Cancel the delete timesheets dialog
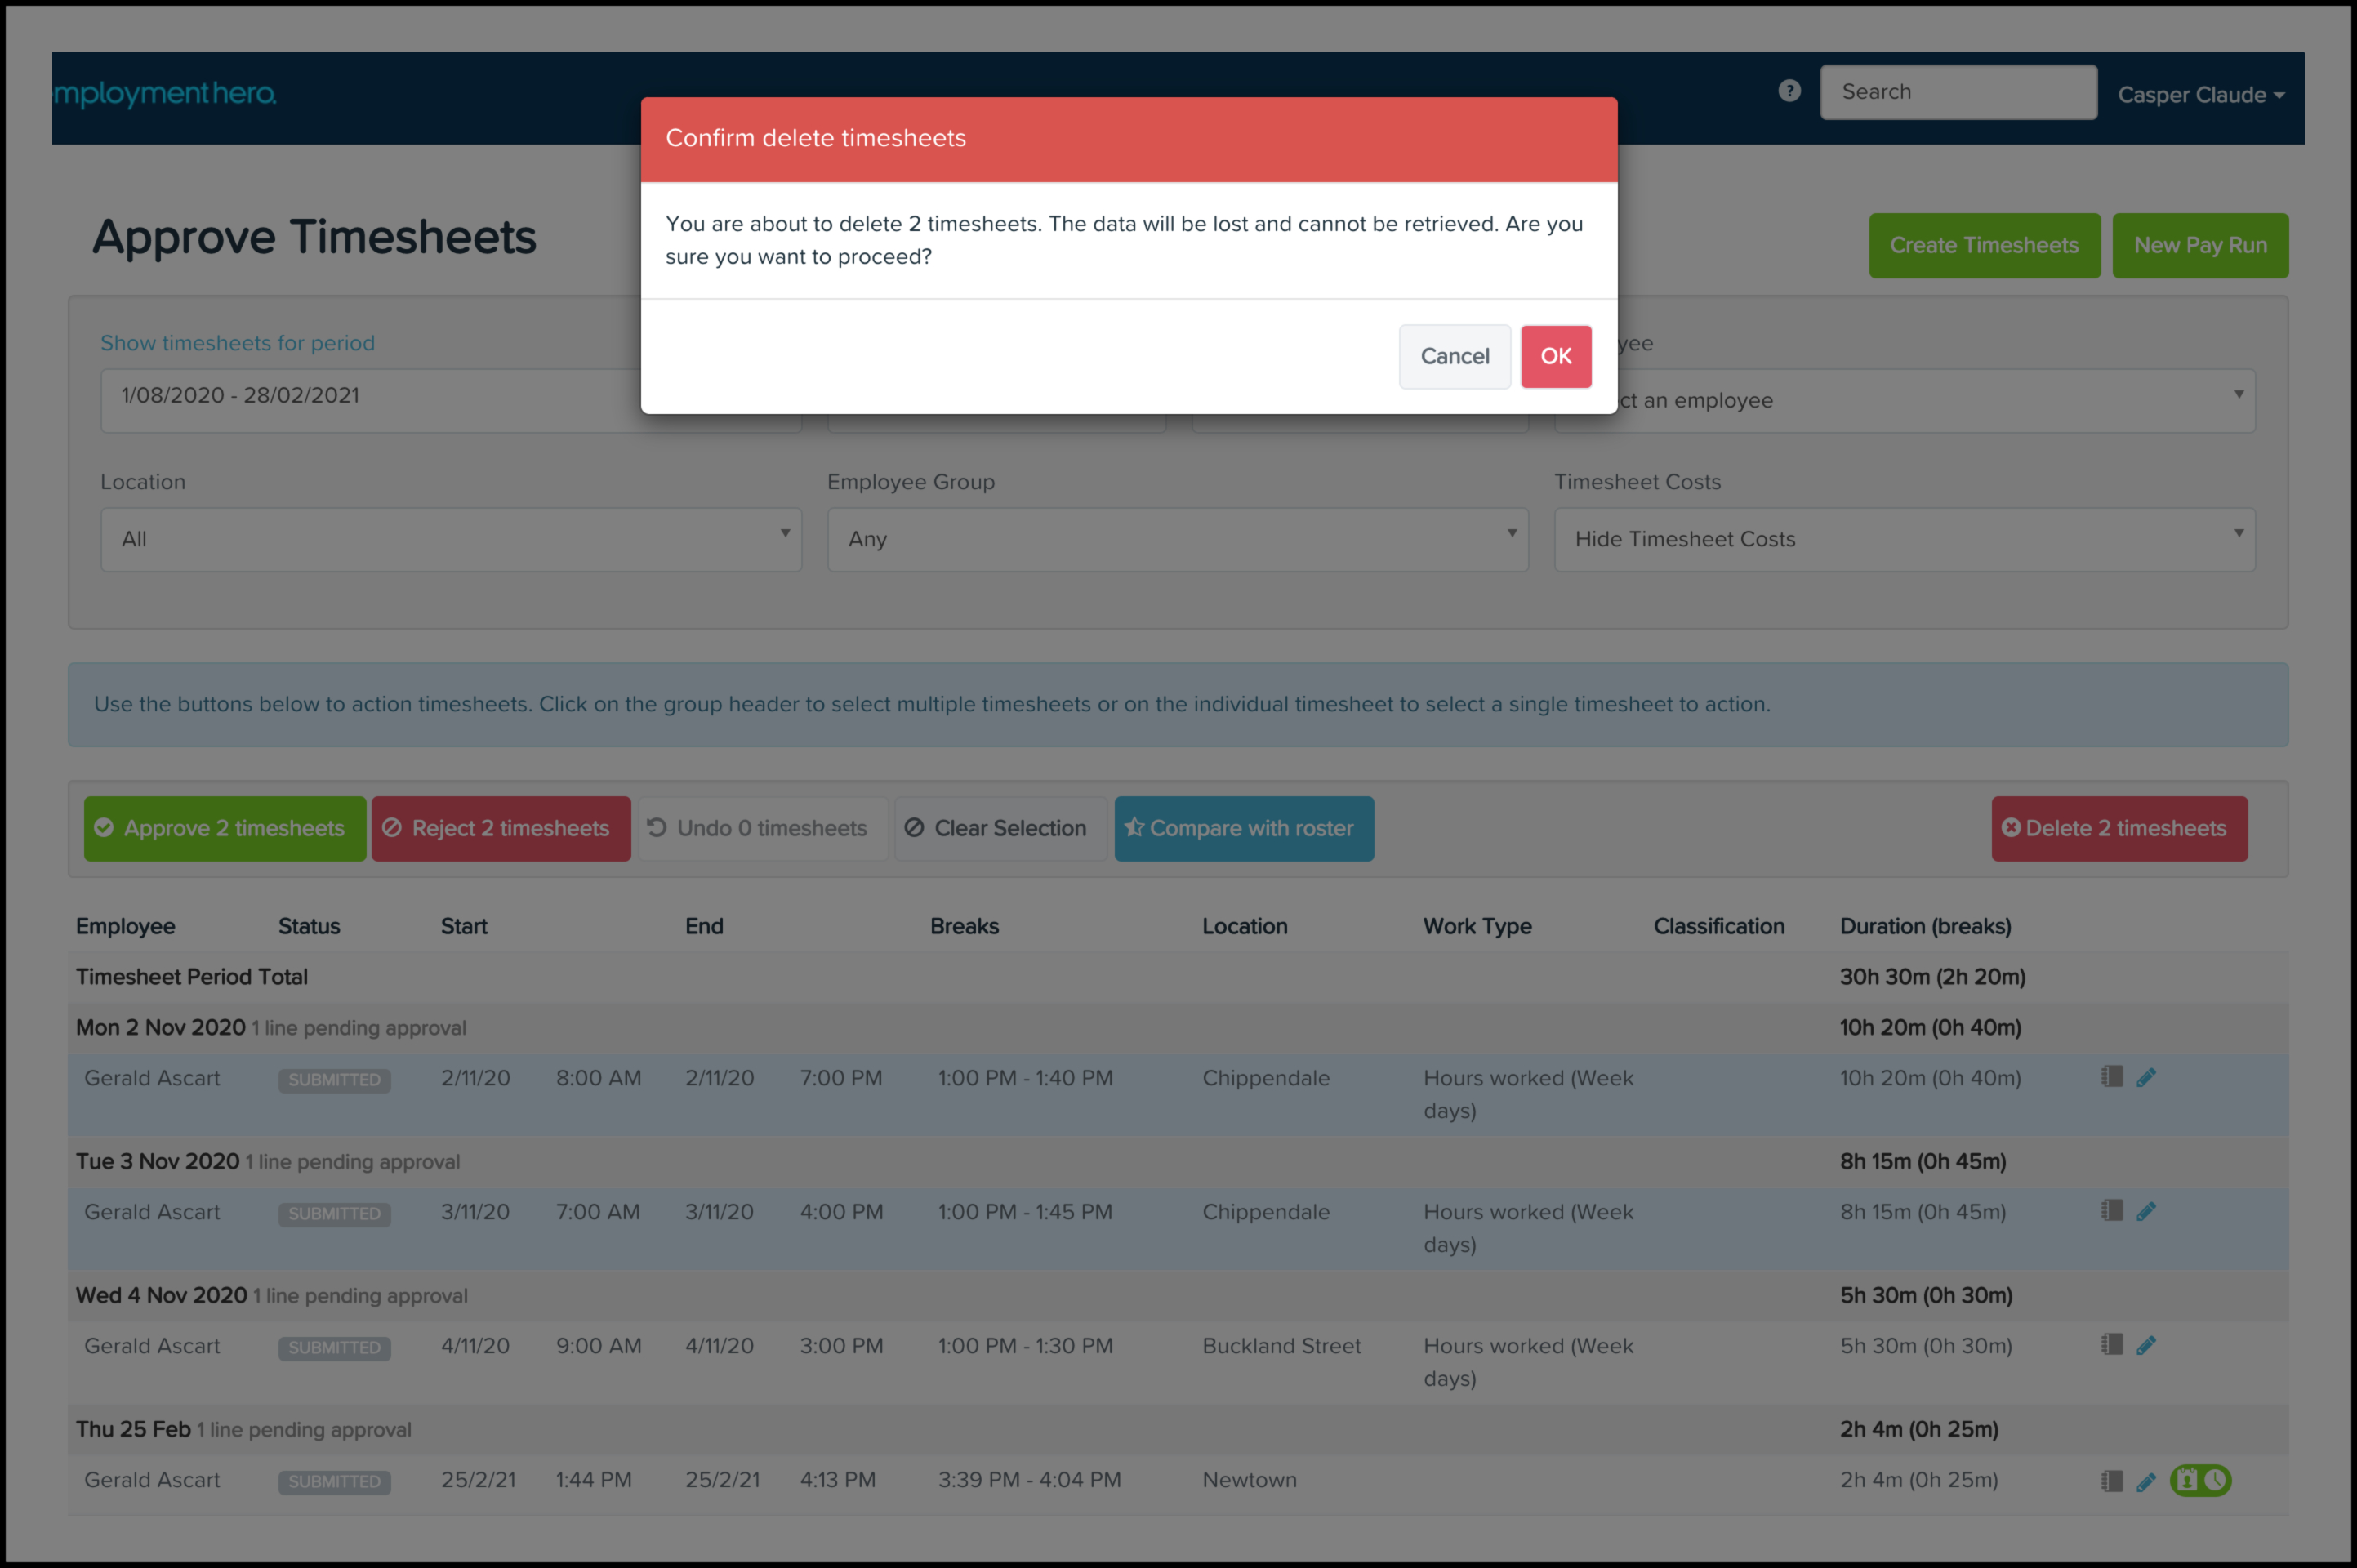 [x=1454, y=356]
